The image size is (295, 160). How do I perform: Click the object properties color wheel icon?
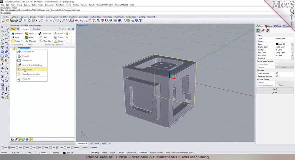(x=258, y=31)
